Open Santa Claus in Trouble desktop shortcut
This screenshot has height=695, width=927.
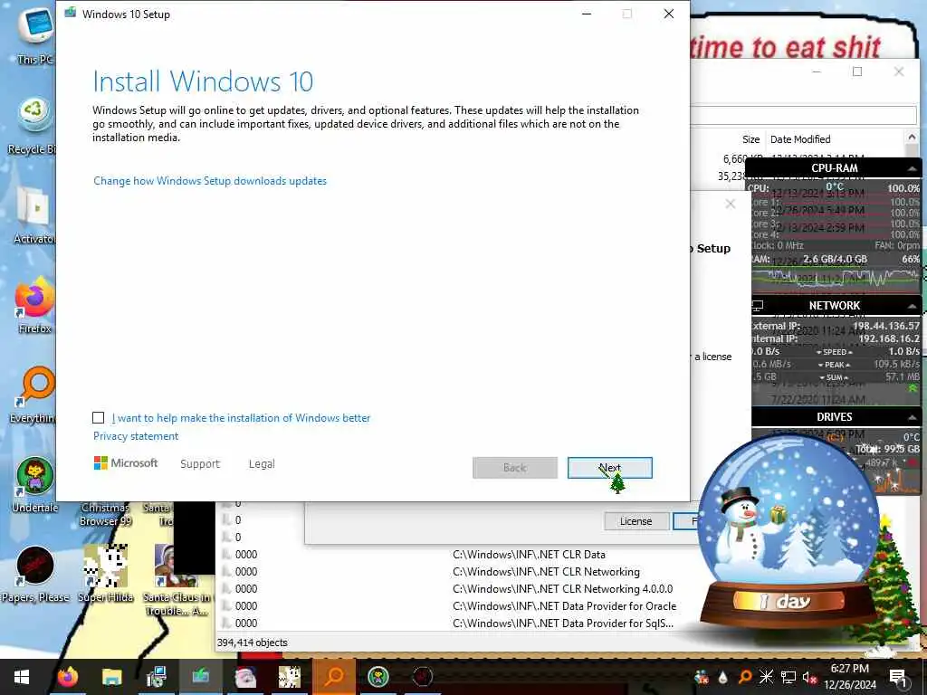click(x=177, y=579)
